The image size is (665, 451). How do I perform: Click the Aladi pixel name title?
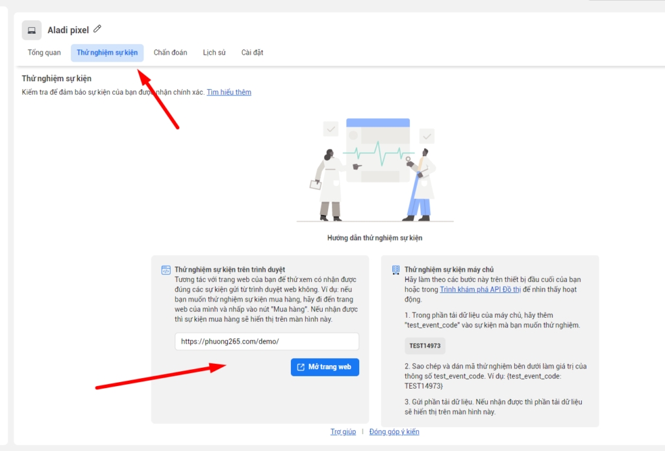point(68,30)
